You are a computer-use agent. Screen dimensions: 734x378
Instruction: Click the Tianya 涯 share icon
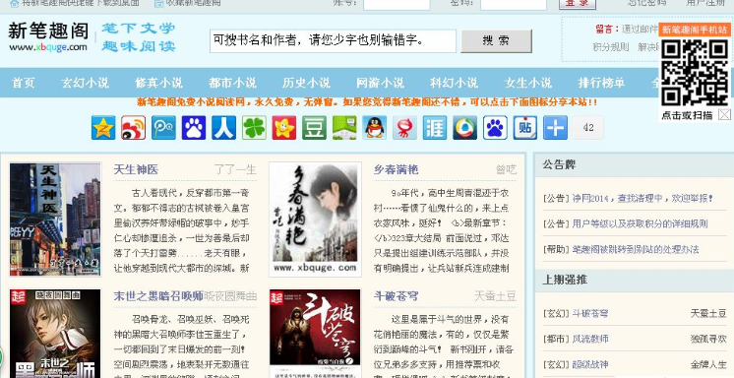coord(435,128)
